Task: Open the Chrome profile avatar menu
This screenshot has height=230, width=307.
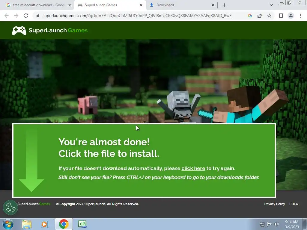Action: click(291, 16)
